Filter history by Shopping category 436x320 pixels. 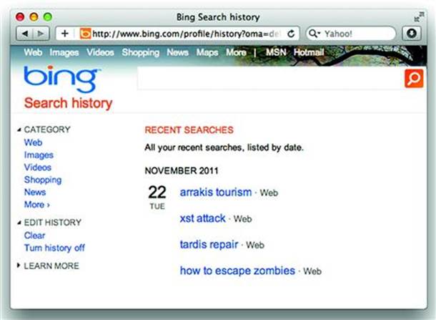coord(43,180)
